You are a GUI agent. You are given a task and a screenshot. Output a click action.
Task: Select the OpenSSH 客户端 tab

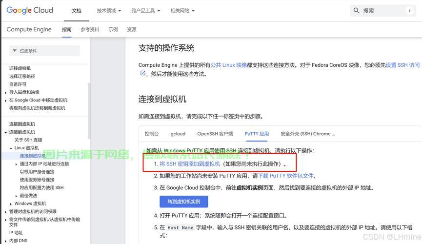pyautogui.click(x=215, y=134)
